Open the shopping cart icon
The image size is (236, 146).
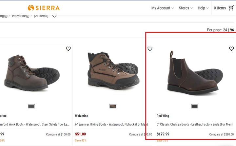pyautogui.click(x=231, y=8)
